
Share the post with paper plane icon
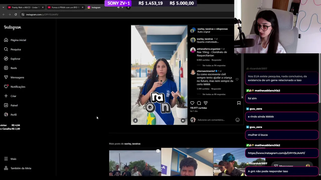click(x=206, y=103)
